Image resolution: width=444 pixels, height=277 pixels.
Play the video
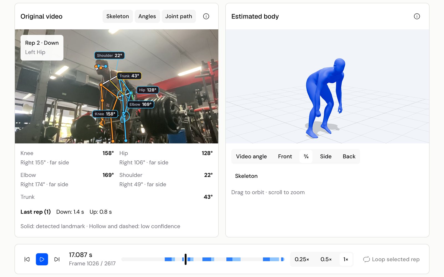(x=42, y=259)
